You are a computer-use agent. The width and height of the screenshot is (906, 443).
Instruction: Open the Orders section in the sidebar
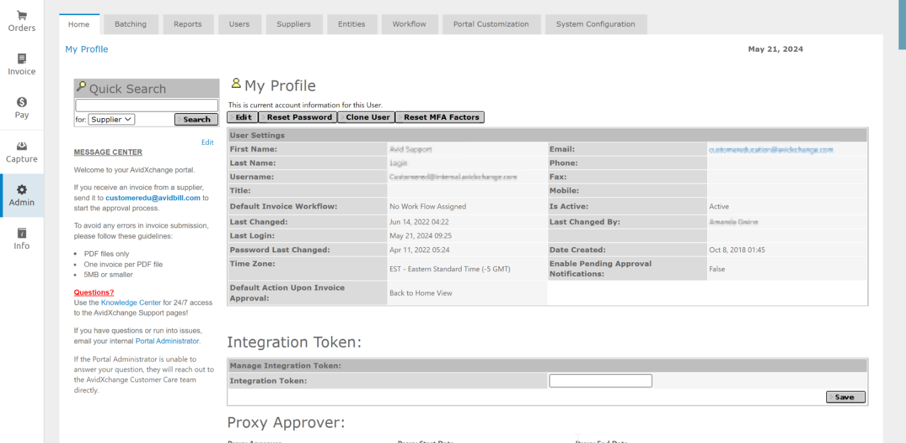[22, 21]
